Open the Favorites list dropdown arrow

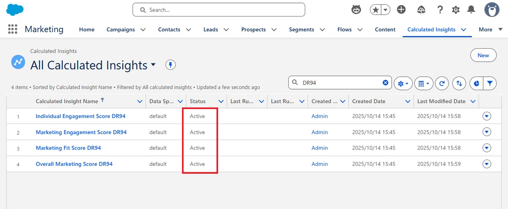coord(385,10)
